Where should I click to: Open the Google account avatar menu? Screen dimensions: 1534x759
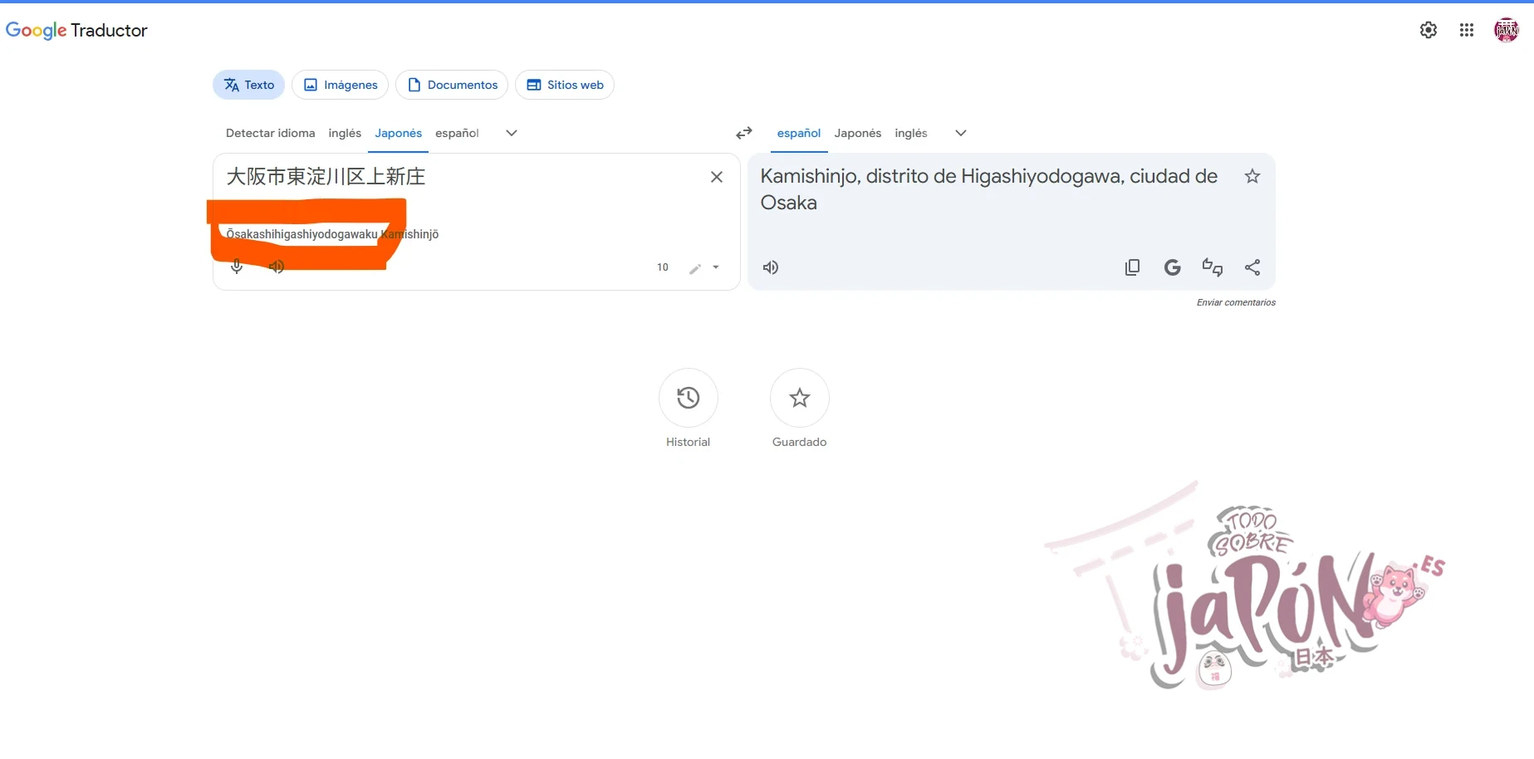(x=1507, y=30)
